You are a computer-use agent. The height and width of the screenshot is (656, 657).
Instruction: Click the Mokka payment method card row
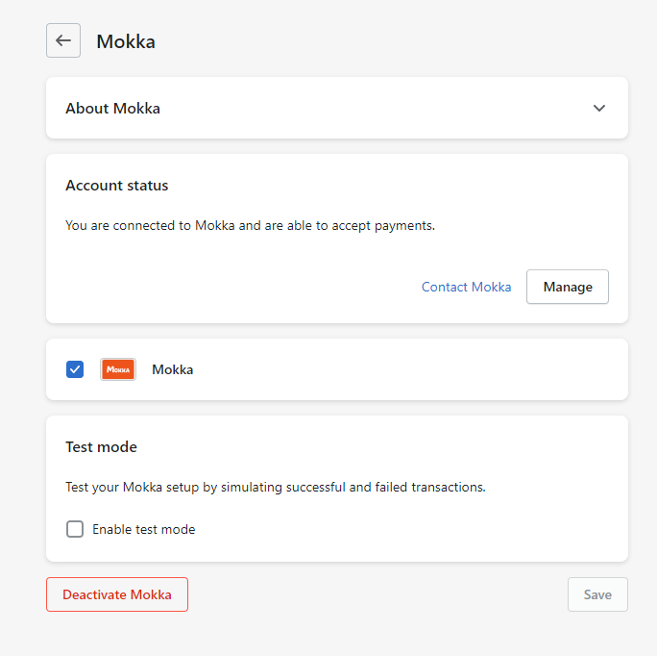(403, 369)
